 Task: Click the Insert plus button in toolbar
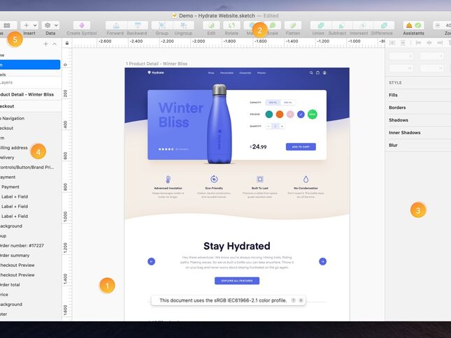tap(26, 26)
